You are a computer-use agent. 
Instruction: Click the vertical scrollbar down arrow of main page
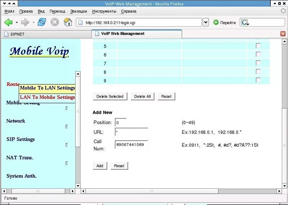point(284,185)
